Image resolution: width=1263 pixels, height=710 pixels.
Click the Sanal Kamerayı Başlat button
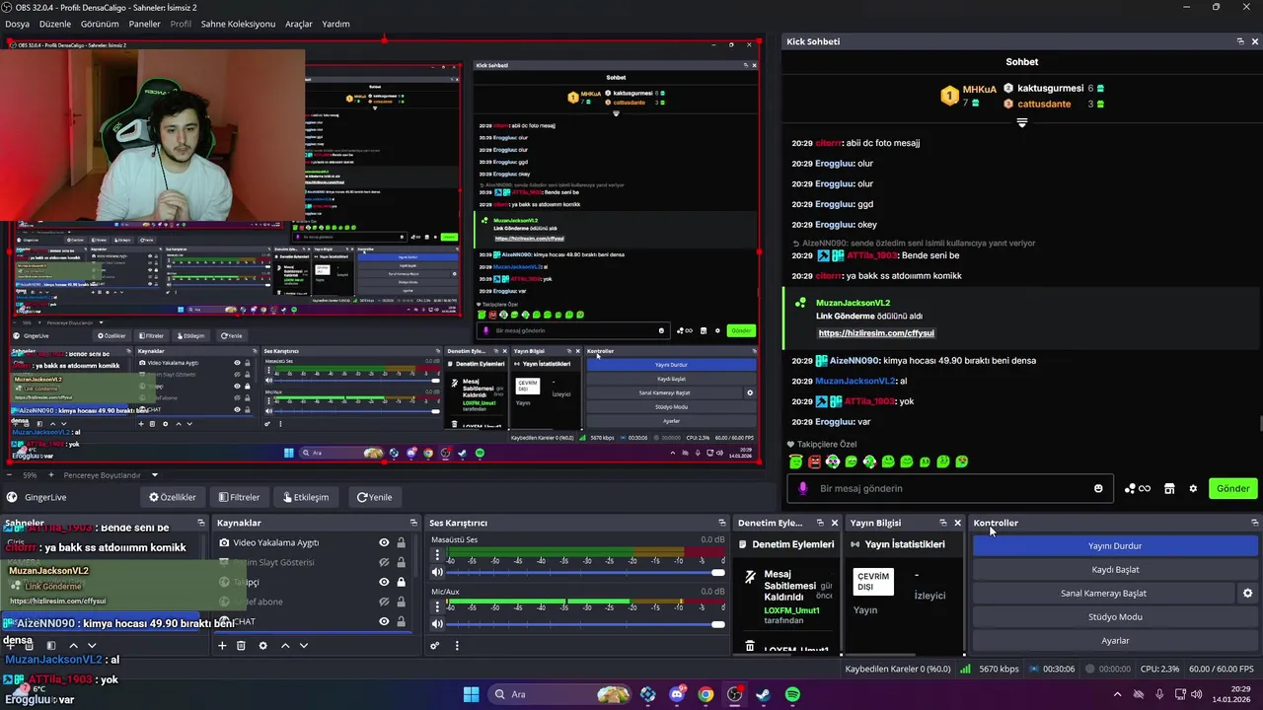[x=1103, y=594]
